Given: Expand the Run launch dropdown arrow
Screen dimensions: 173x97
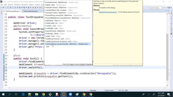Looking at the screenshot, I should pos(22,8).
